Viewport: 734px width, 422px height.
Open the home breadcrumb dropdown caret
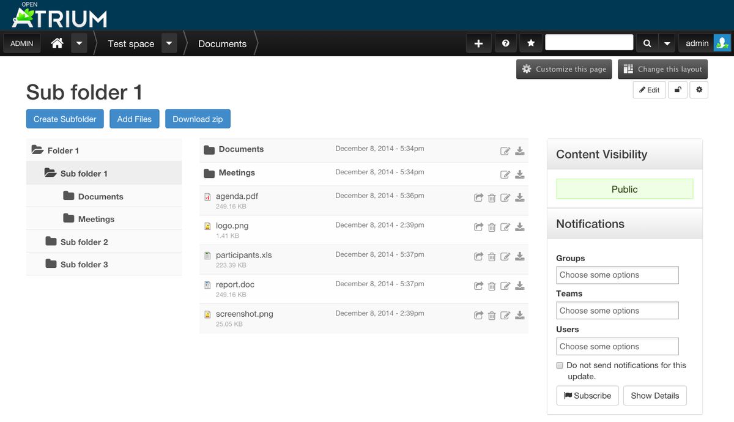click(79, 43)
